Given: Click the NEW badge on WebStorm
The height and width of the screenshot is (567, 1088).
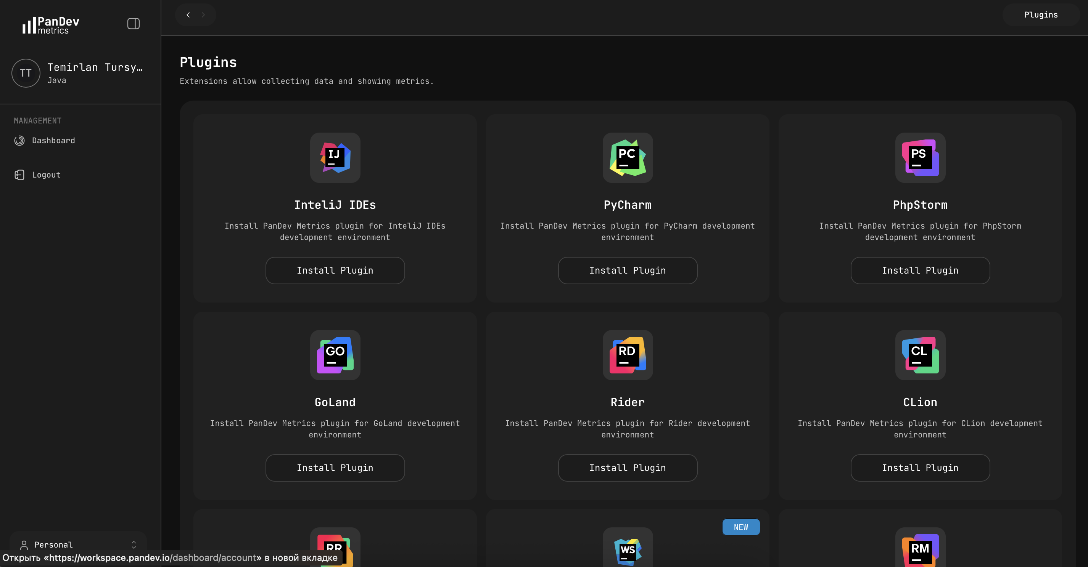Looking at the screenshot, I should 741,527.
